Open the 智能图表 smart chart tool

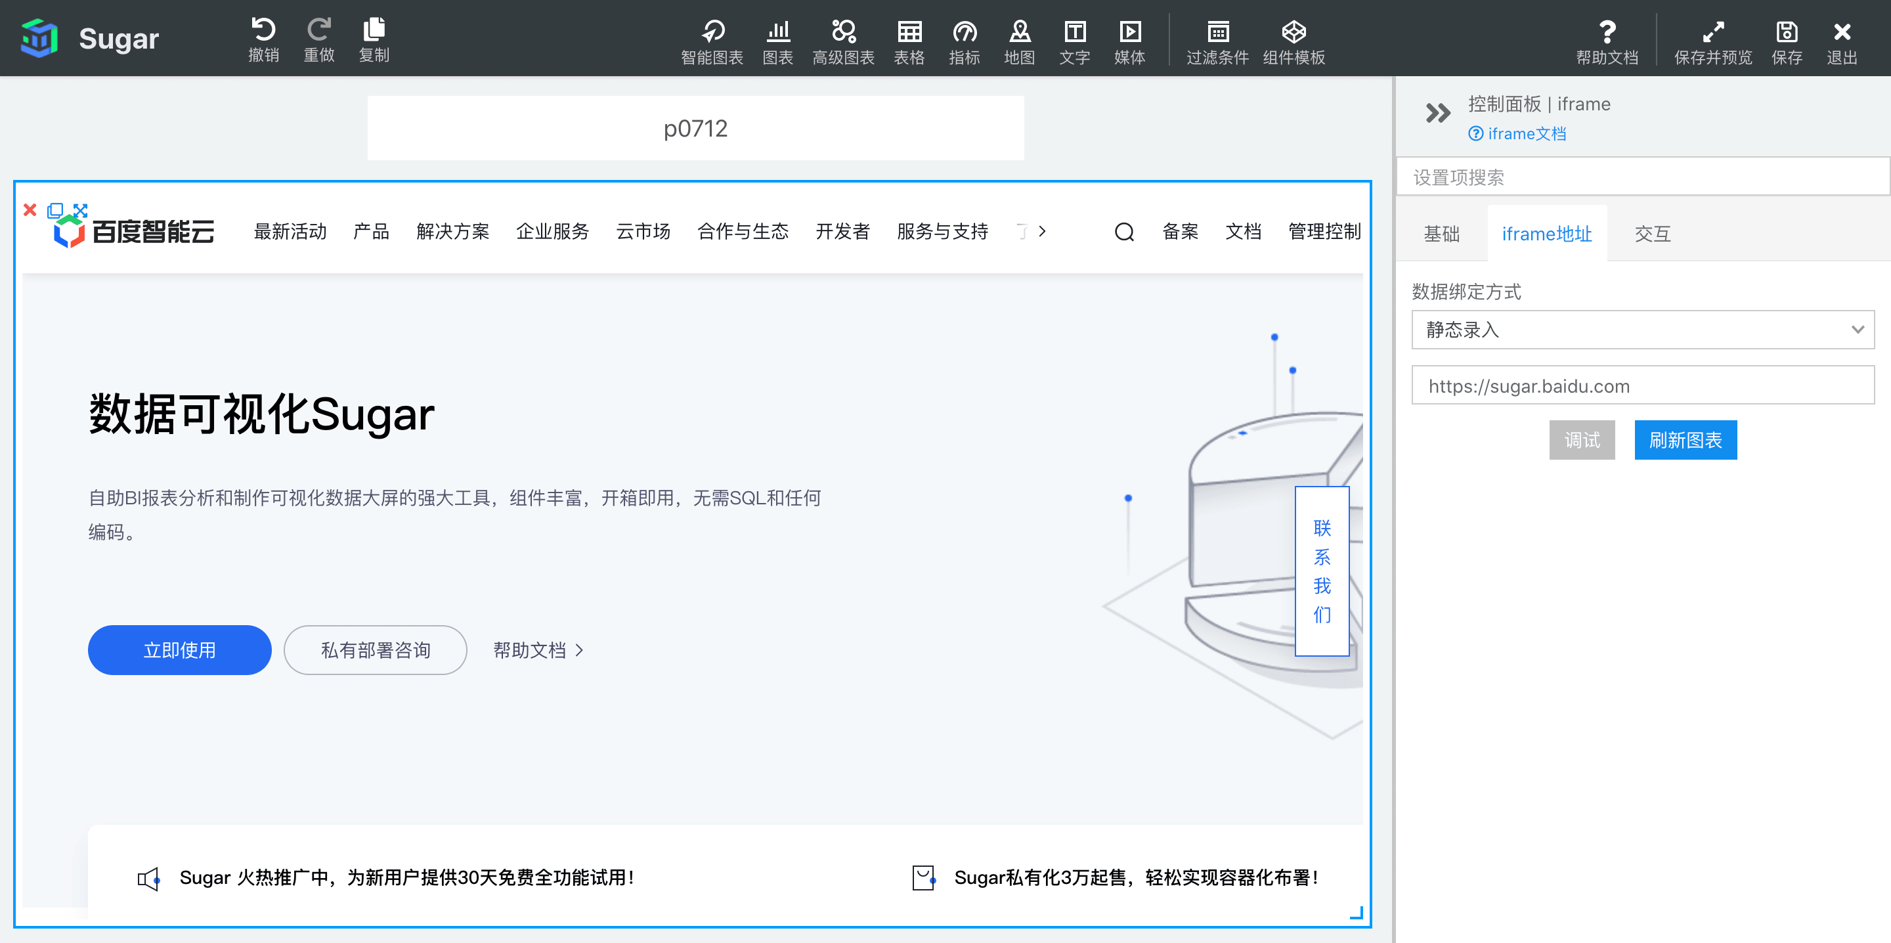711,41
